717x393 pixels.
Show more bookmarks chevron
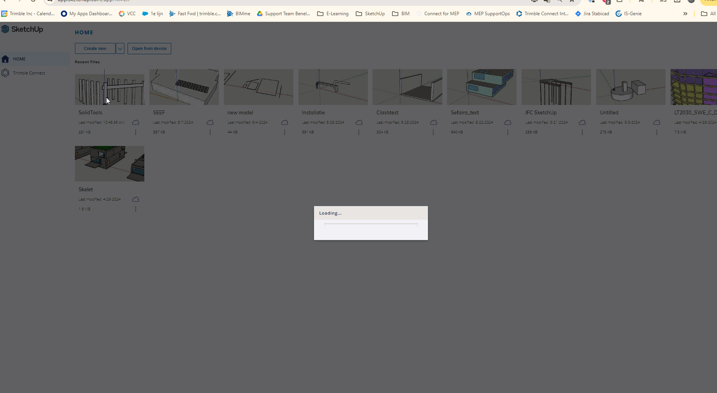point(685,14)
